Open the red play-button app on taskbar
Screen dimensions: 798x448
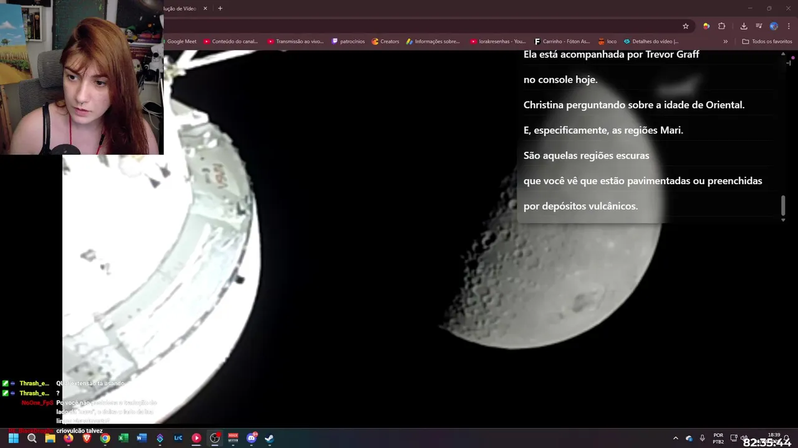tap(196, 438)
